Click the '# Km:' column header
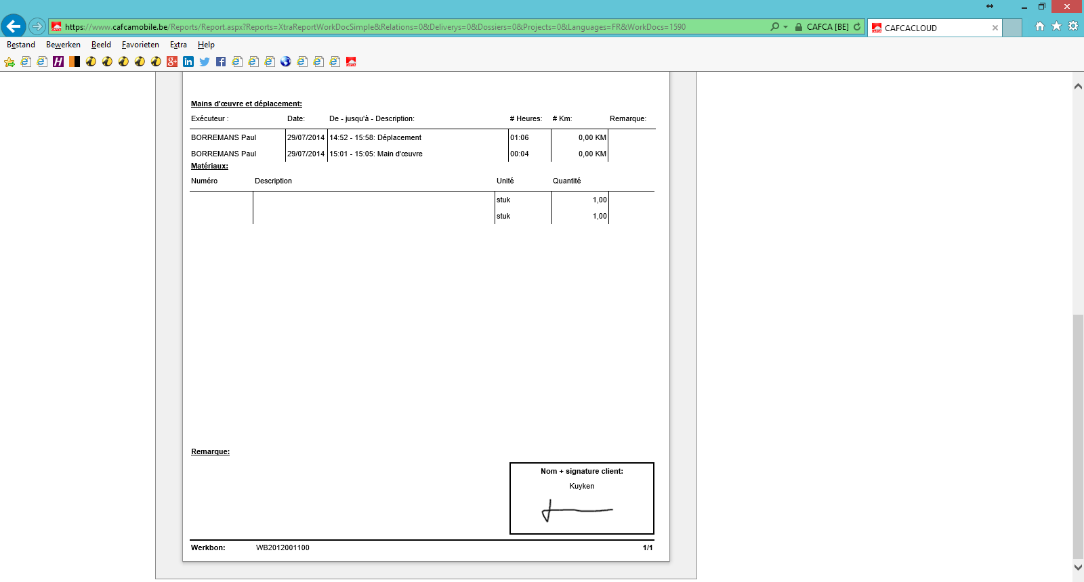Image resolution: width=1084 pixels, height=582 pixels. click(x=562, y=118)
